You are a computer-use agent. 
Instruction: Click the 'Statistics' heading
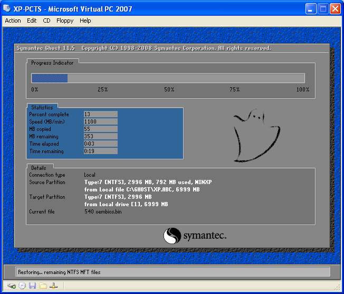tap(42, 107)
